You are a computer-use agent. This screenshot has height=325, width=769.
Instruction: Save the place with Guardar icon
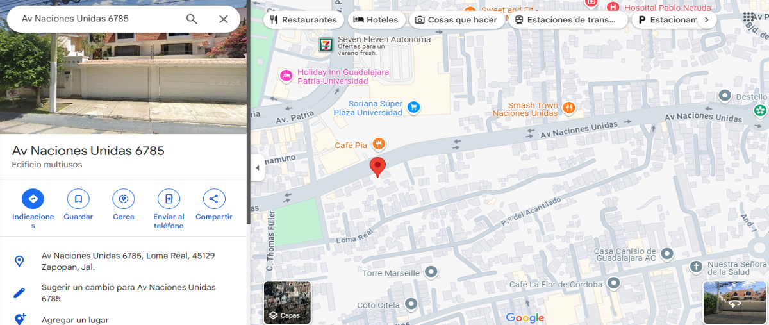click(x=78, y=199)
